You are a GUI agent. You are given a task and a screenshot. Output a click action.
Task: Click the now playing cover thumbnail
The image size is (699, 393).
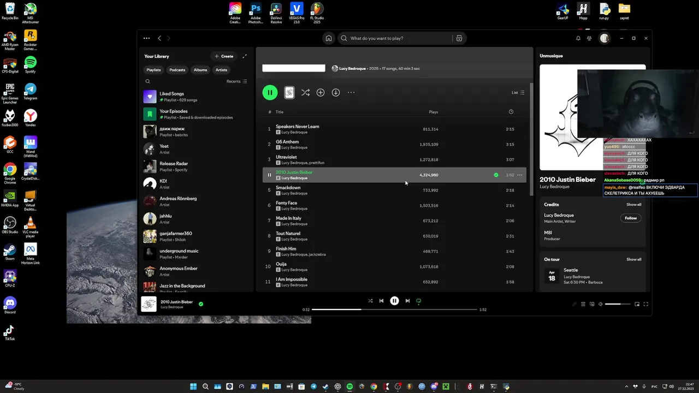coord(149,304)
